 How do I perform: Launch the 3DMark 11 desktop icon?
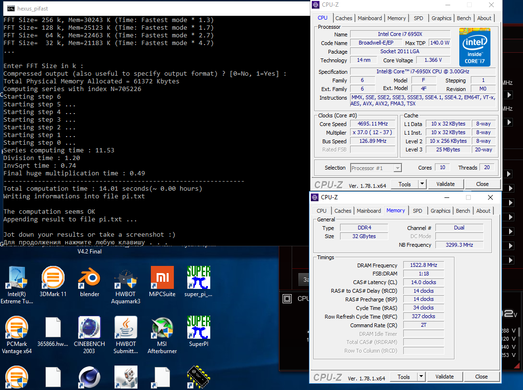(x=53, y=281)
